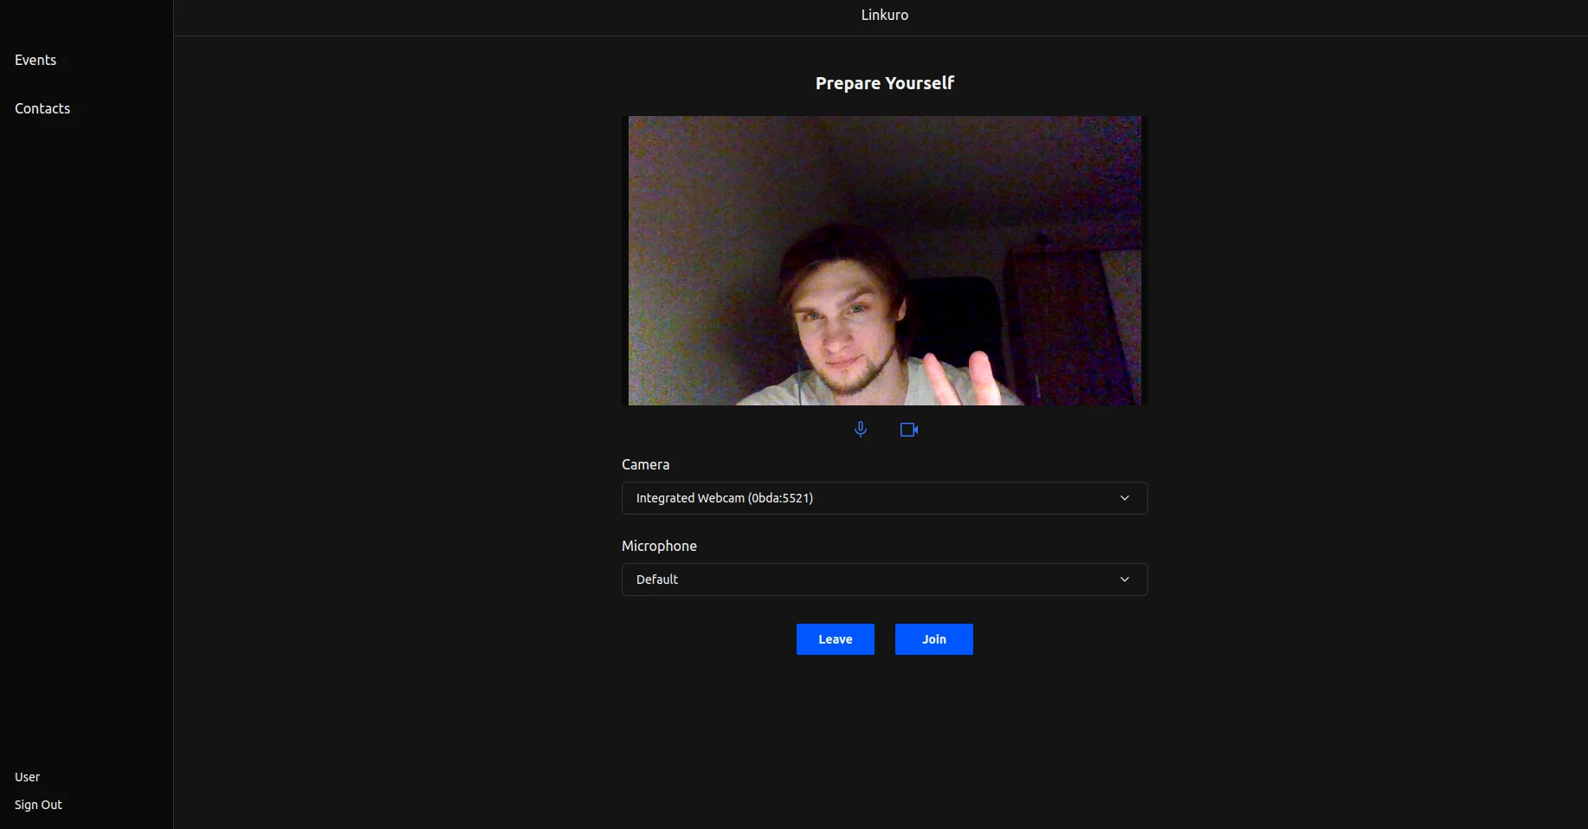This screenshot has width=1588, height=829.
Task: Click the Linkuro title in header
Action: pos(884,15)
